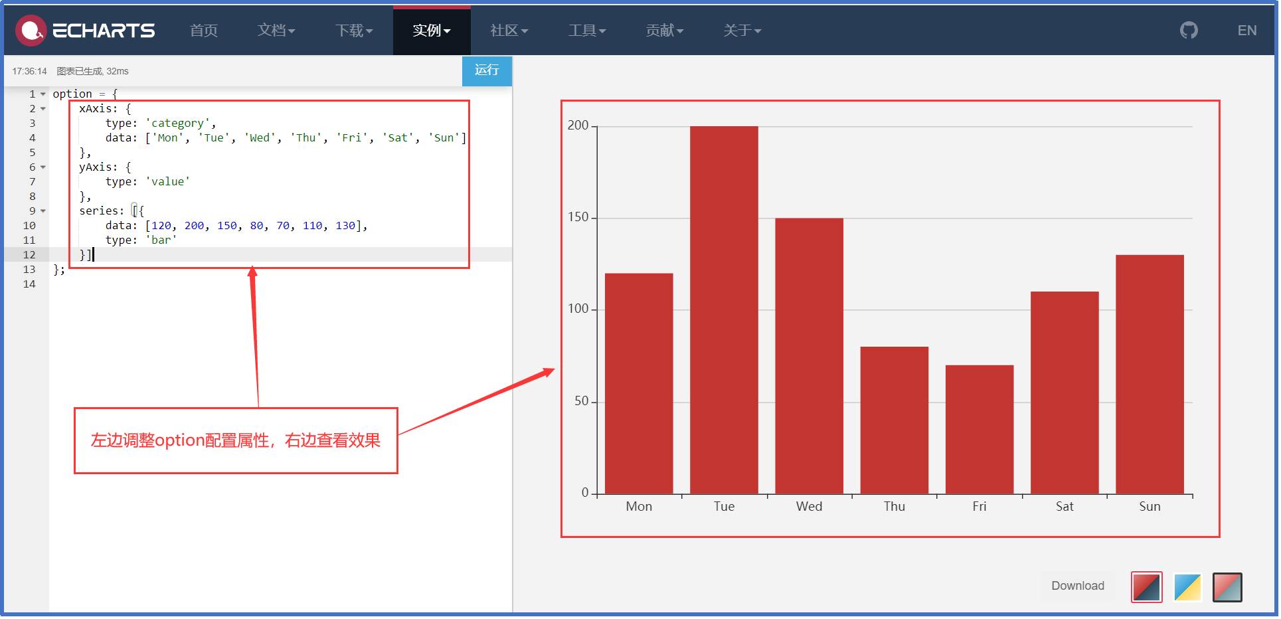Click the Thu bar in the chart

895,420
